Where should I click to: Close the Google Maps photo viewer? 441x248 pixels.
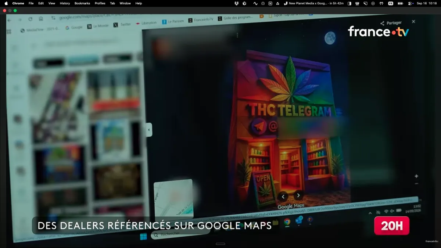point(413,22)
